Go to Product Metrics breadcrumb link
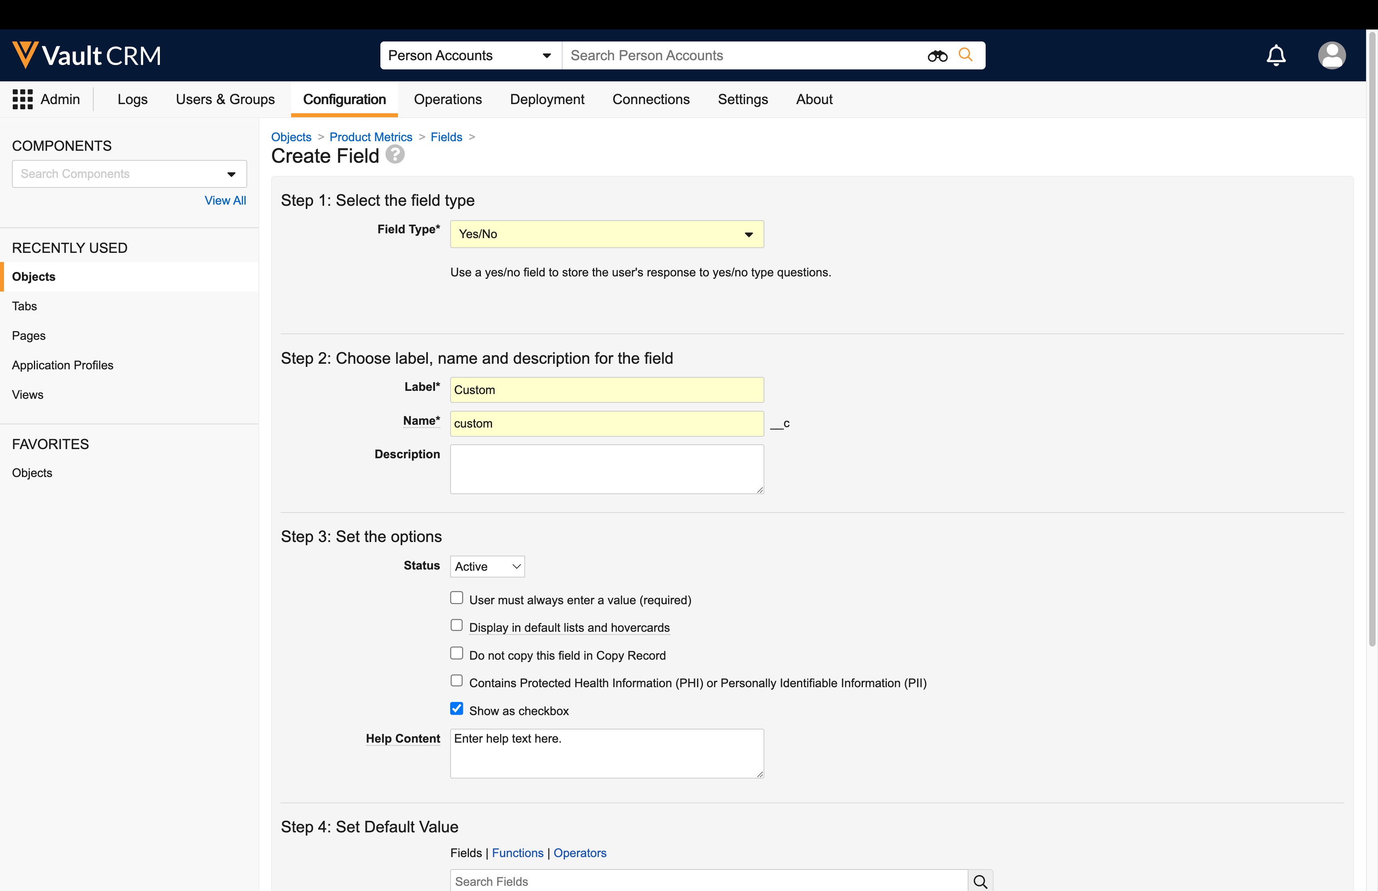 point(371,137)
